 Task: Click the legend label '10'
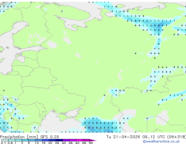click(37, 143)
